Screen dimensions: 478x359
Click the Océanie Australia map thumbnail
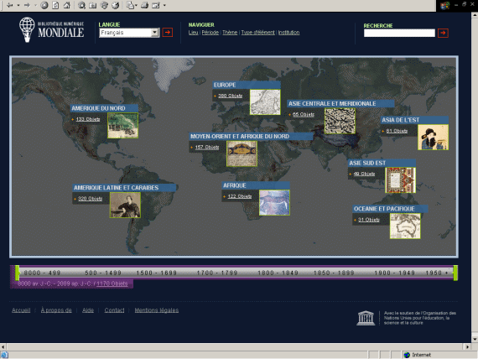tap(405, 226)
